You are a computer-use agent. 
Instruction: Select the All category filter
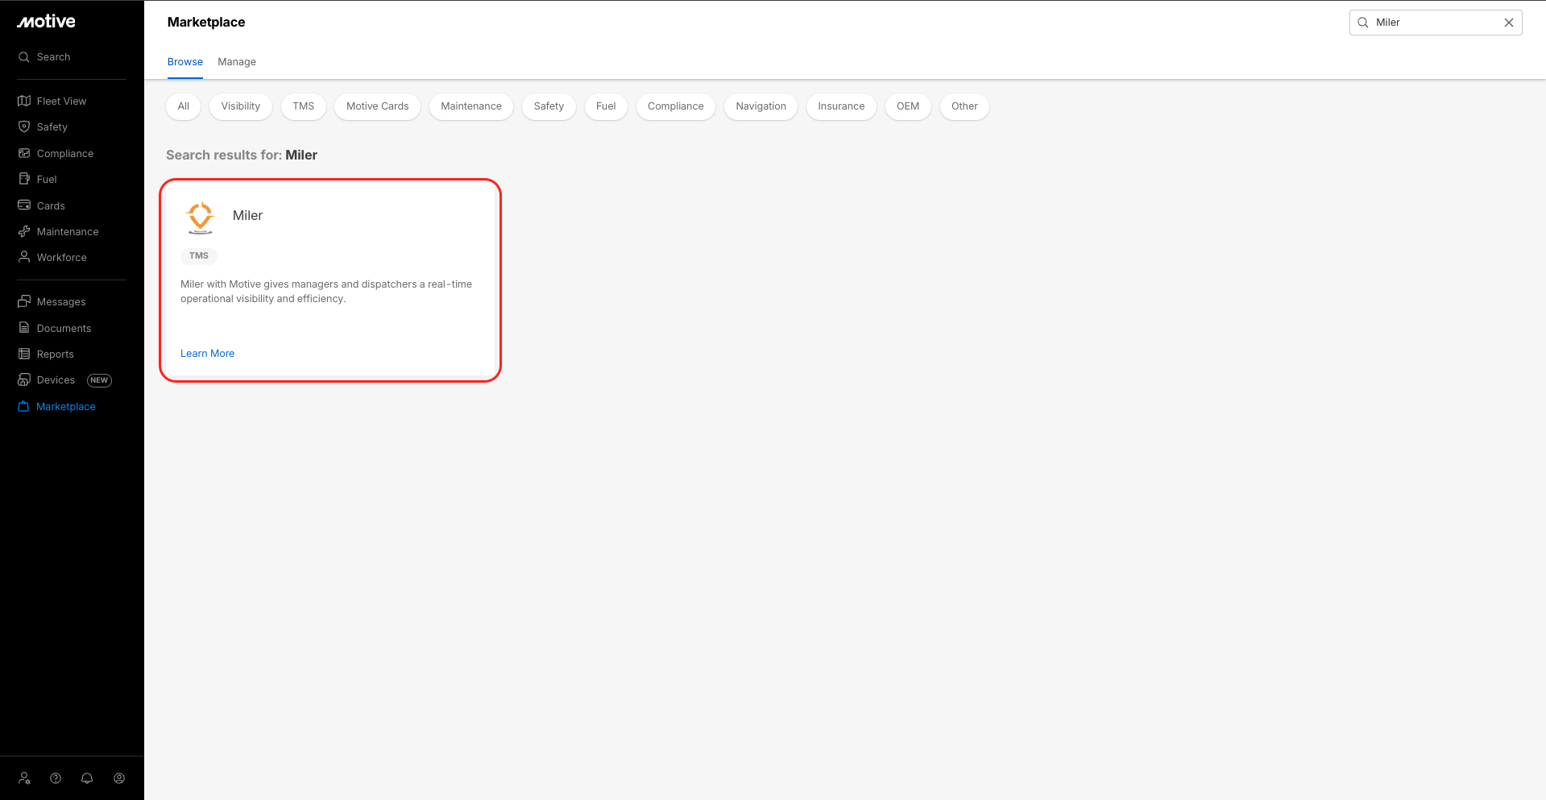click(x=184, y=106)
